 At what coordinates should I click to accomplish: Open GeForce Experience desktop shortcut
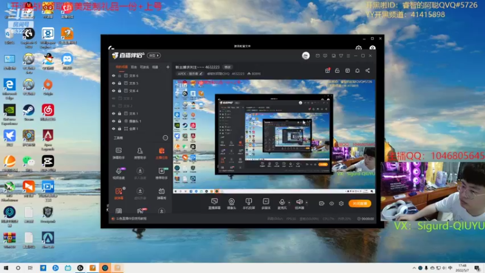10,115
